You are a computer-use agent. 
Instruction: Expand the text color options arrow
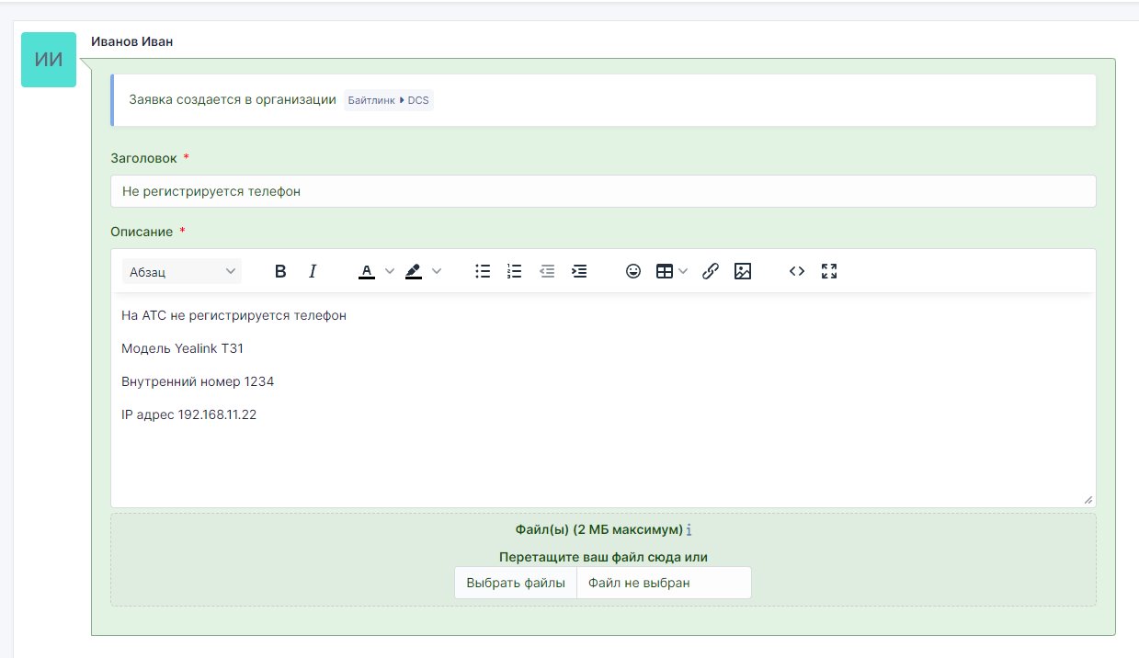pos(389,271)
